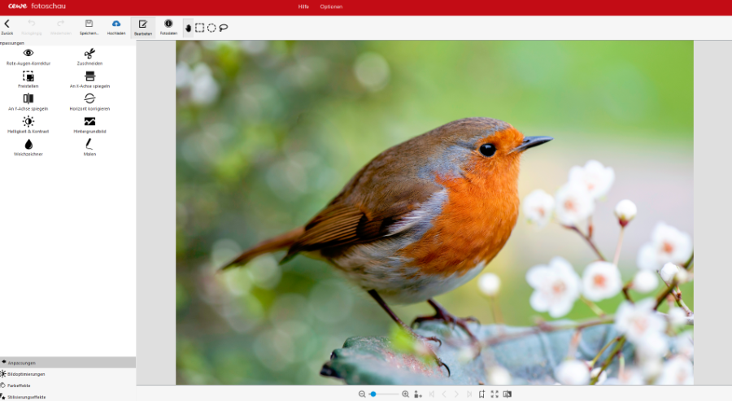Go to the next photo
Image resolution: width=732 pixels, height=401 pixels.
(x=456, y=394)
